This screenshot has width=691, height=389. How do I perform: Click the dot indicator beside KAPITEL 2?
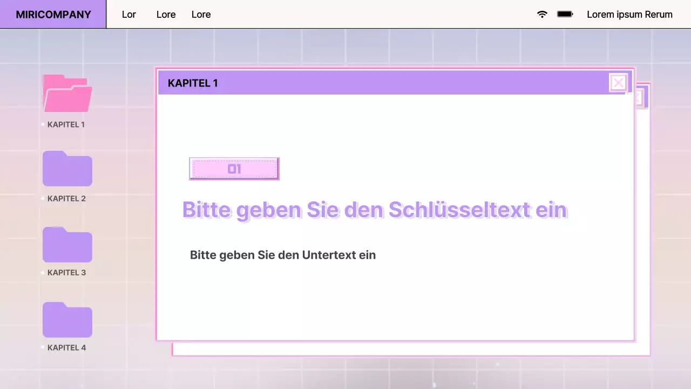click(x=43, y=198)
